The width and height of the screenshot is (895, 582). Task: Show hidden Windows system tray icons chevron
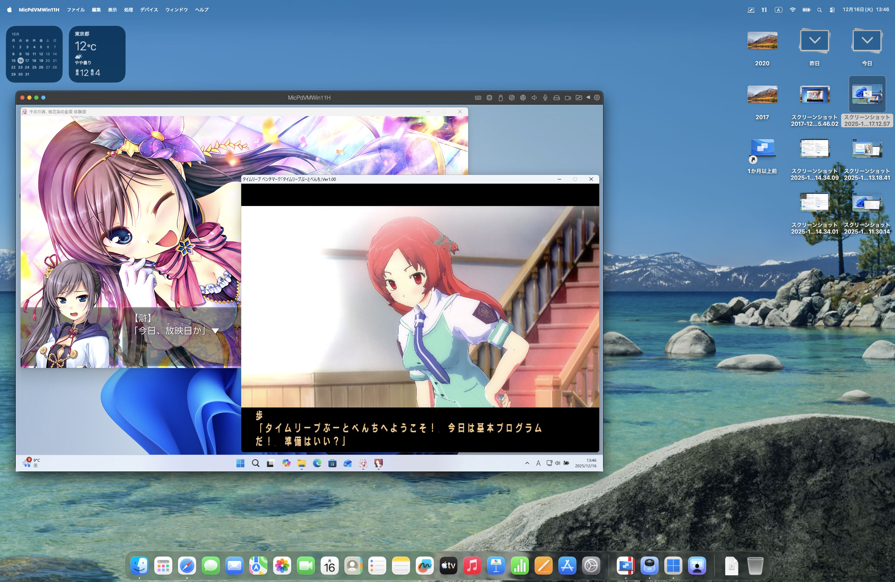click(x=527, y=463)
